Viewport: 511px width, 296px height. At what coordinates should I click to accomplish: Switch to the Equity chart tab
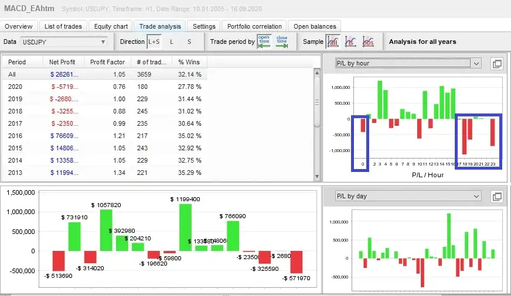(111, 26)
